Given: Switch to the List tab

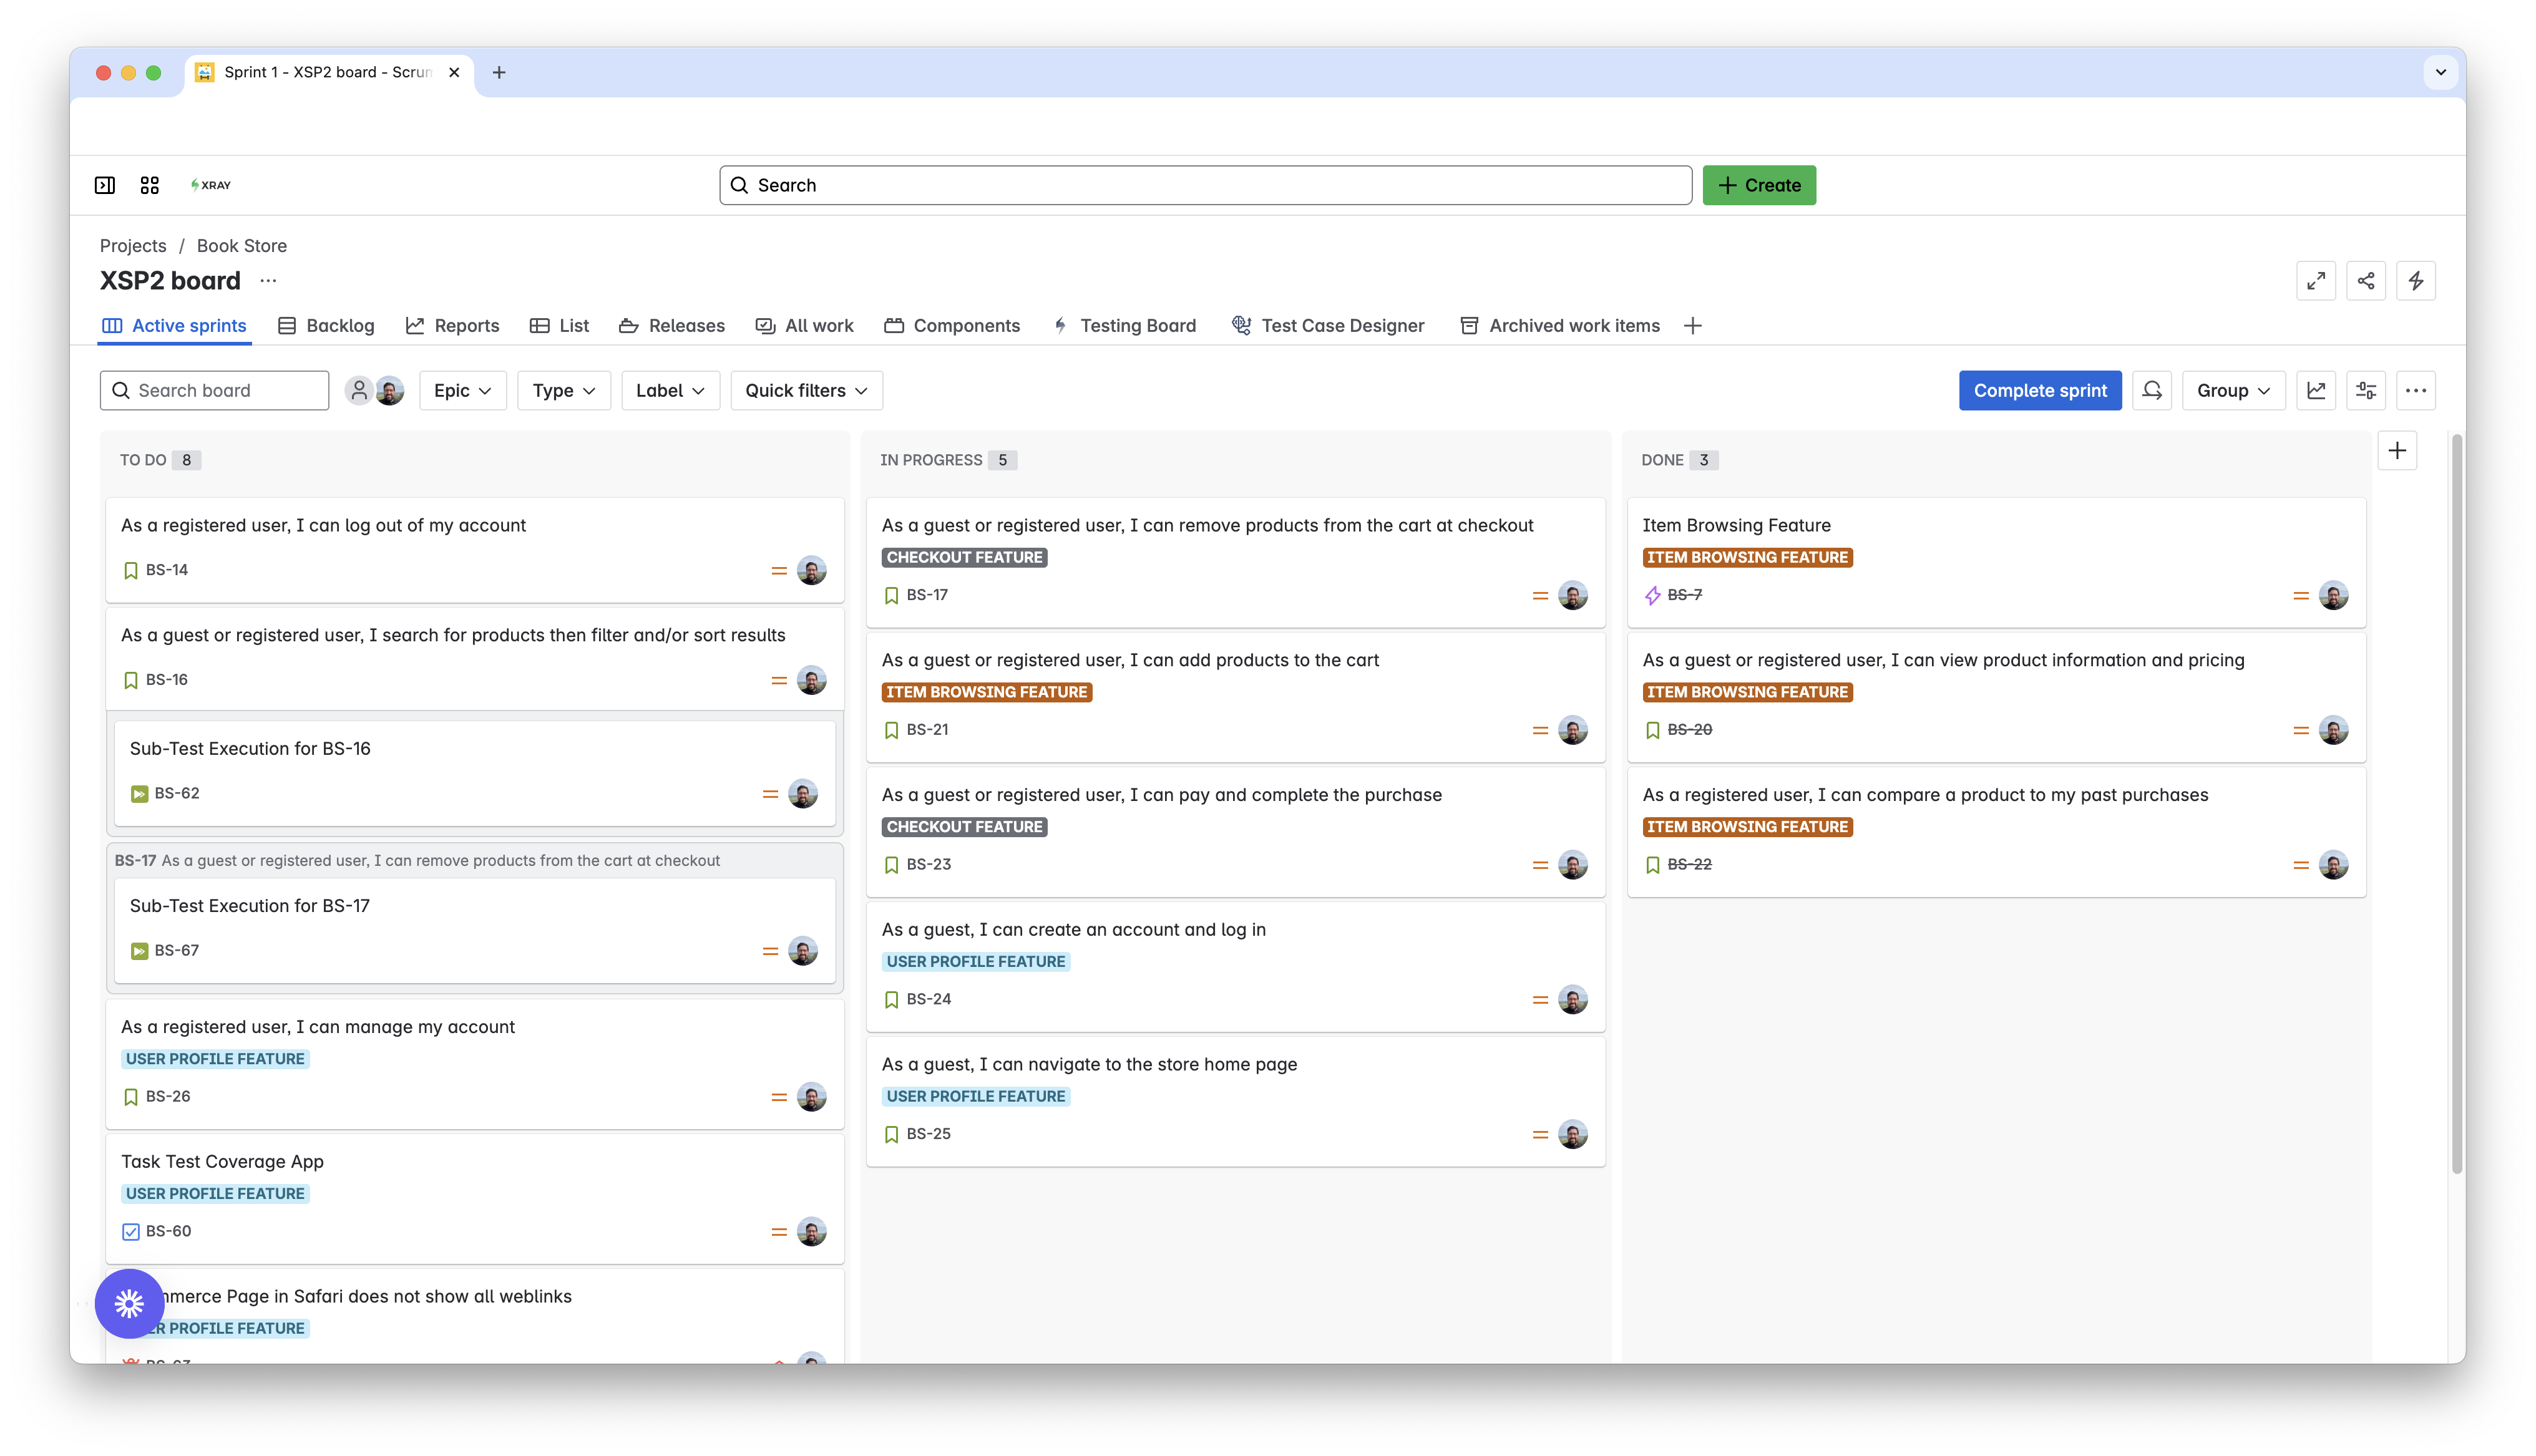Looking at the screenshot, I should coord(559,326).
